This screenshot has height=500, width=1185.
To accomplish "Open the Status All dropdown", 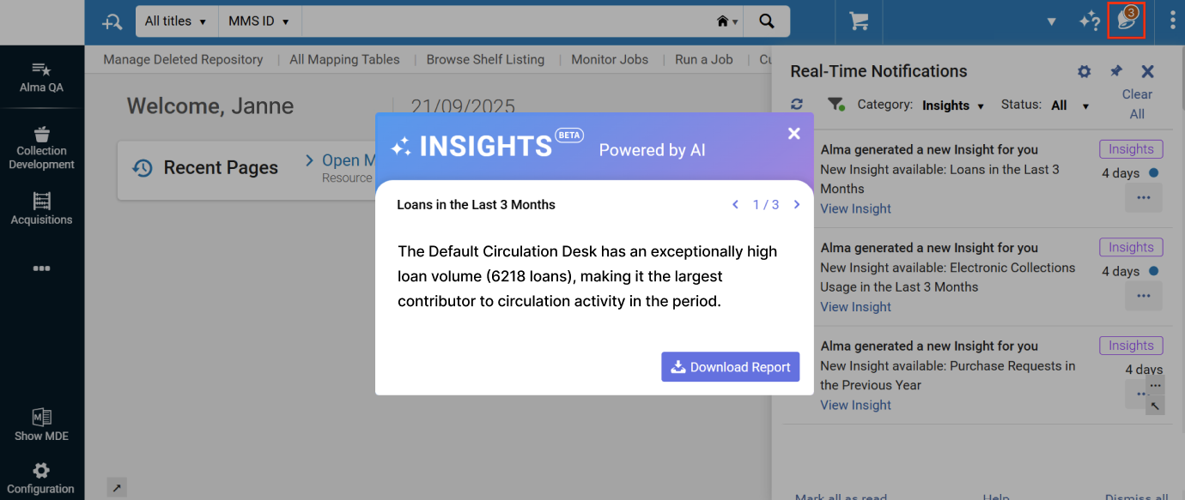I will coord(1070,105).
